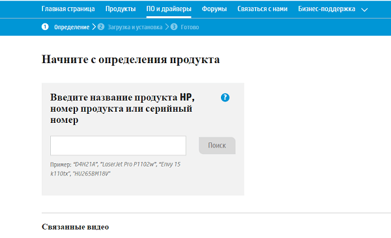Expand the Бизнес-поддержка dropdown chevron
391x238 pixels.
point(364,10)
